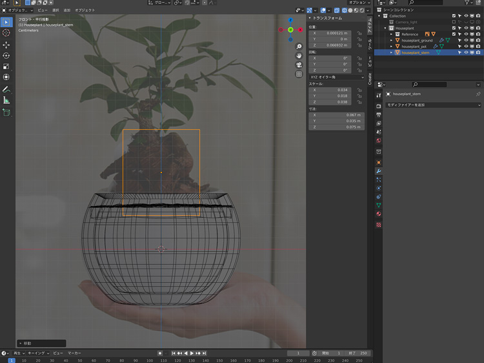Click the viewport zoom magnifier icon
This screenshot has width=484, height=363.
pos(299,47)
